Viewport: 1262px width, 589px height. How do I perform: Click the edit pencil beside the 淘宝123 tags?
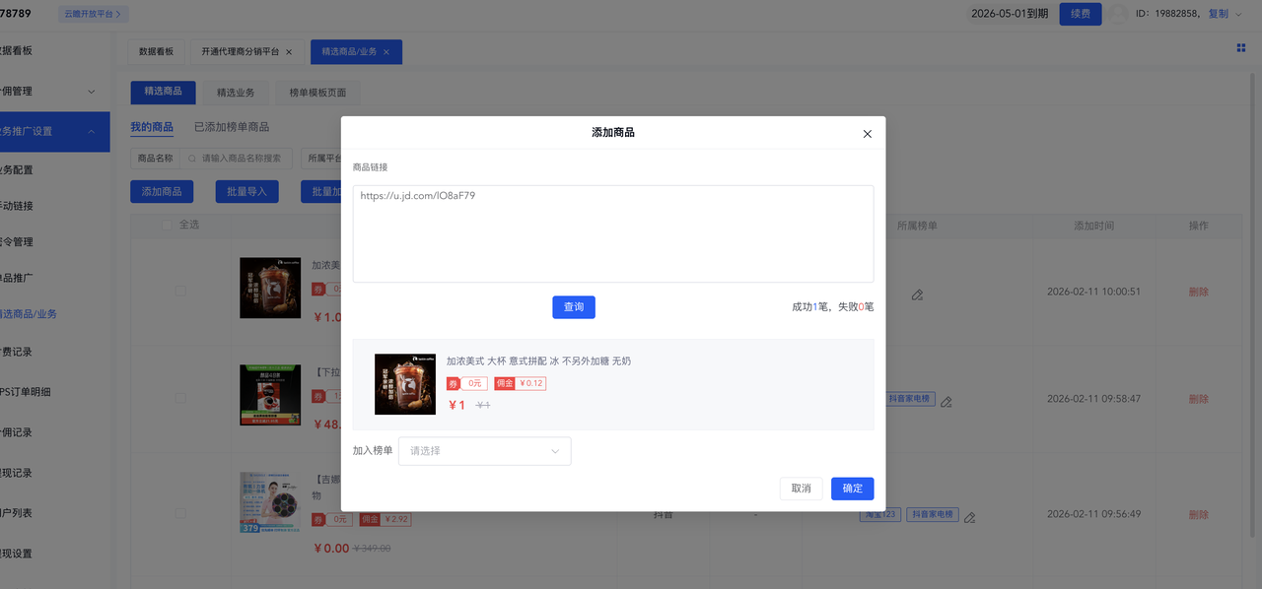tap(969, 517)
